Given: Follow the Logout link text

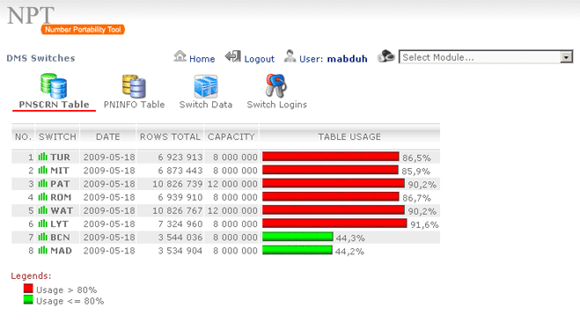Looking at the screenshot, I should tap(260, 59).
